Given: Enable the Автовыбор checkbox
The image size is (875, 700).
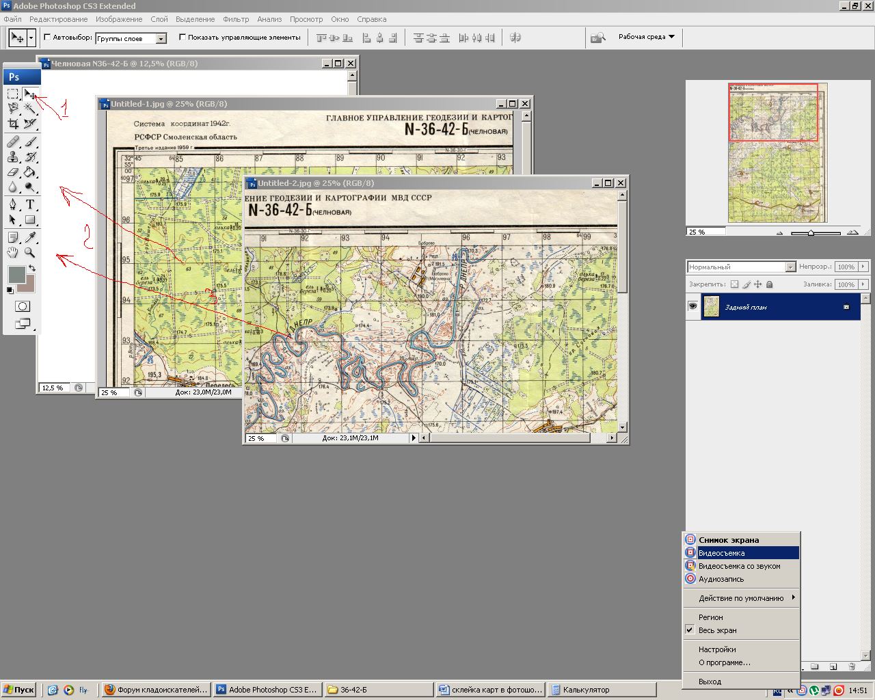Looking at the screenshot, I should click(x=48, y=38).
